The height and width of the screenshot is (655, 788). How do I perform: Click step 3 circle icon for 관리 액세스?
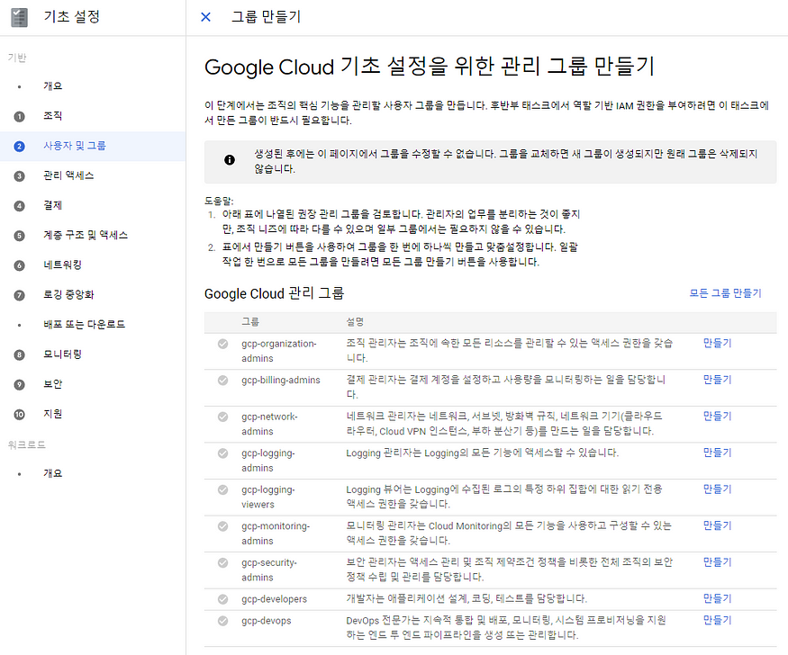pos(19,176)
